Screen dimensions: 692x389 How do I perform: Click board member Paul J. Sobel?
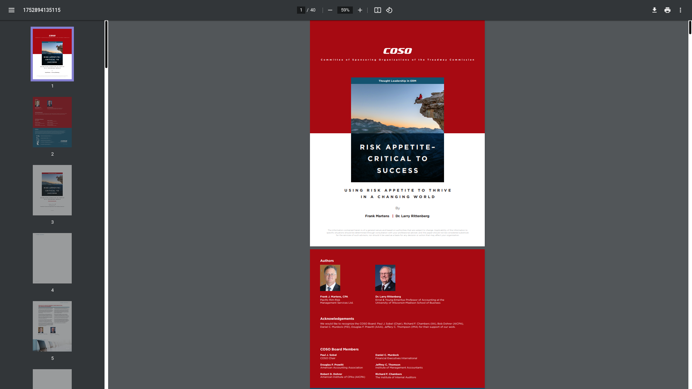coord(328,355)
